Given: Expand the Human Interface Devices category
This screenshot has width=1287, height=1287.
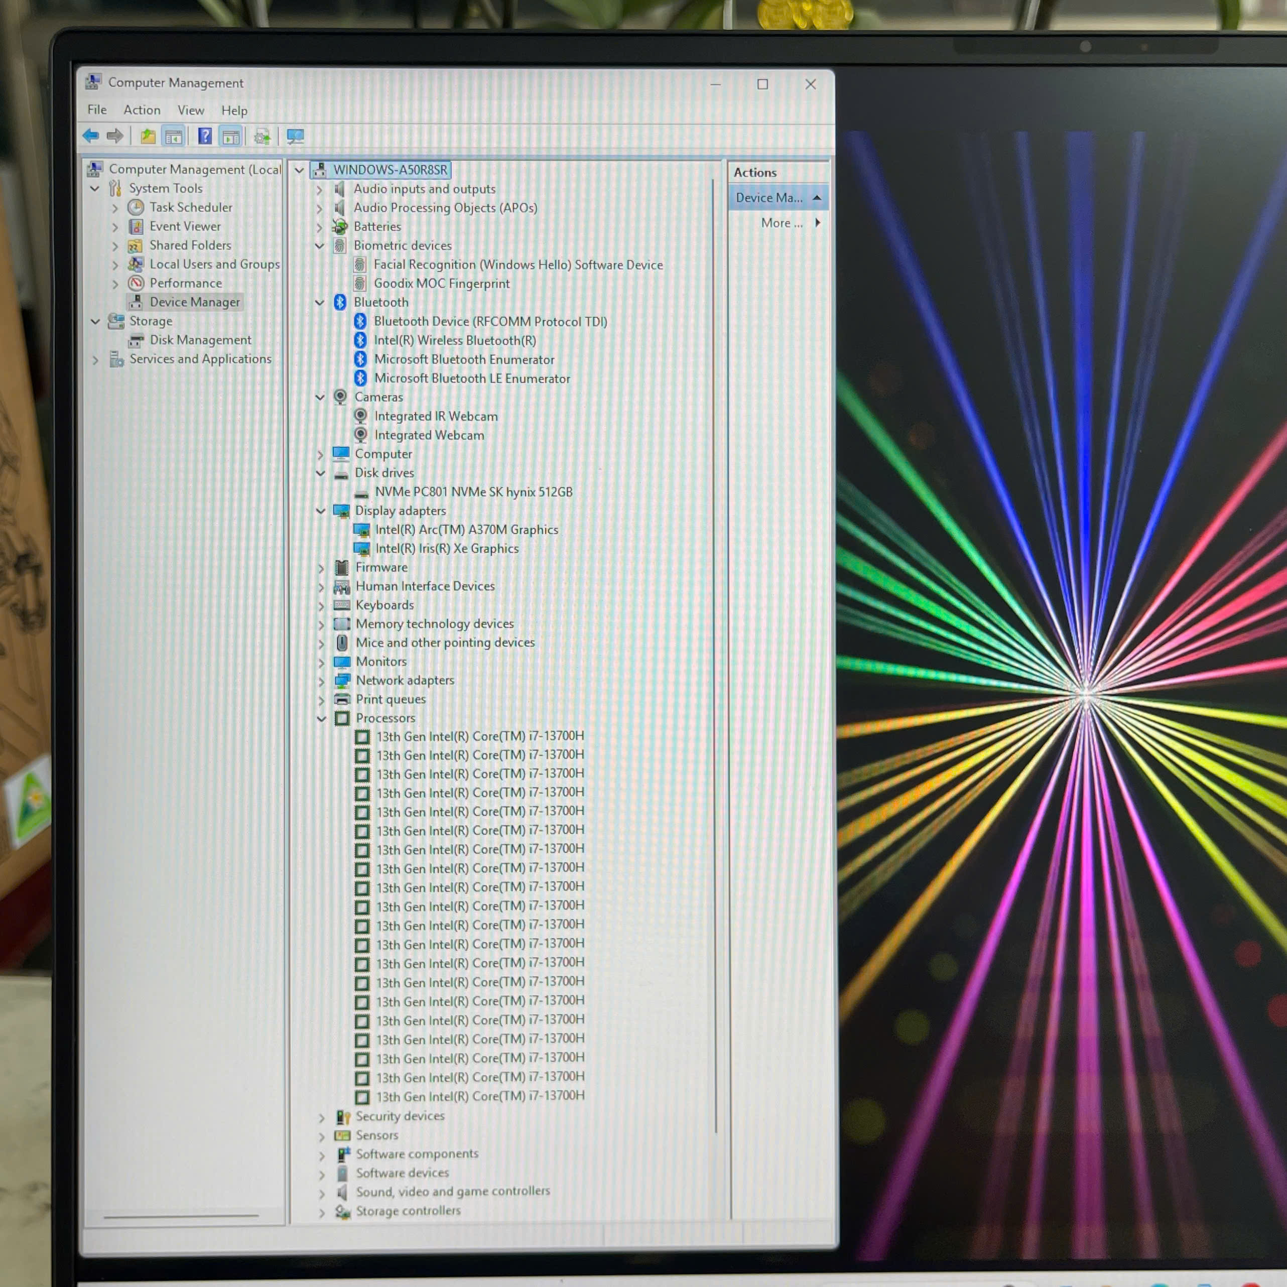Looking at the screenshot, I should point(321,588).
